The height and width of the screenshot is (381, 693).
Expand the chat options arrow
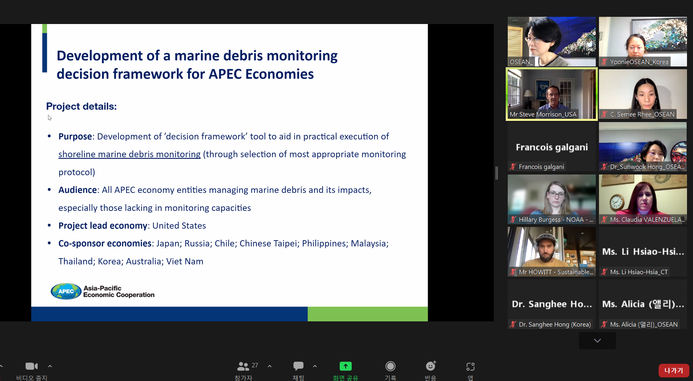pyautogui.click(x=315, y=366)
